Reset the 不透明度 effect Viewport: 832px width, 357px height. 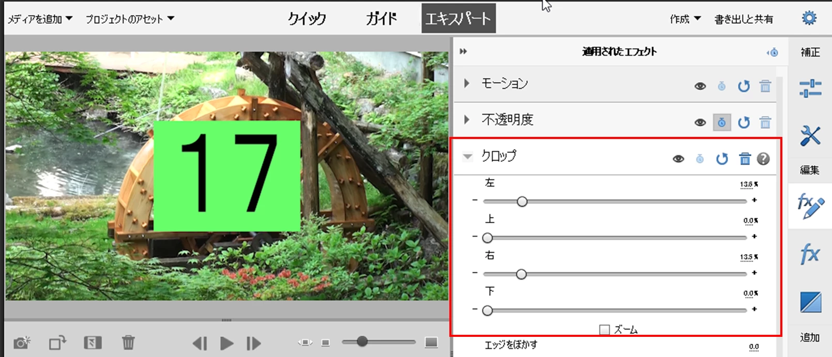(744, 122)
